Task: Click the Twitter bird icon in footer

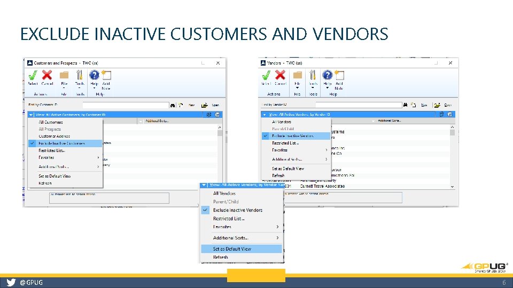Action: 11,283
